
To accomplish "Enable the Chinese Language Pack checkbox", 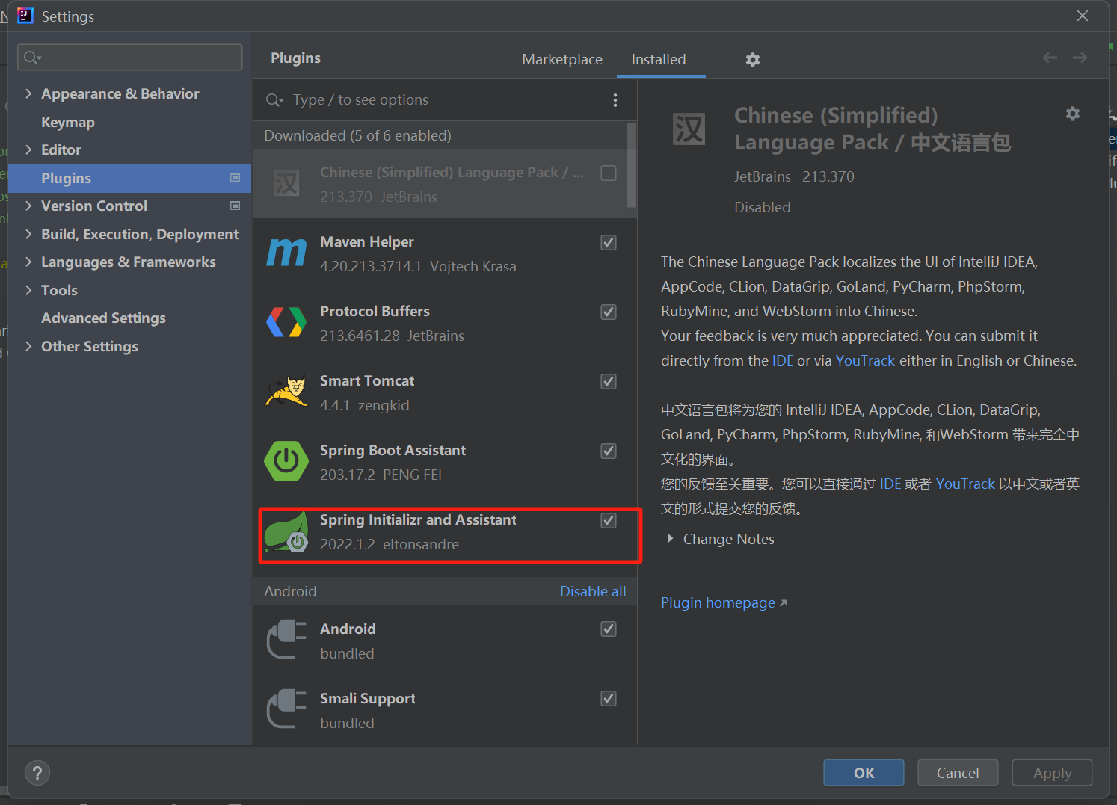I will point(609,173).
